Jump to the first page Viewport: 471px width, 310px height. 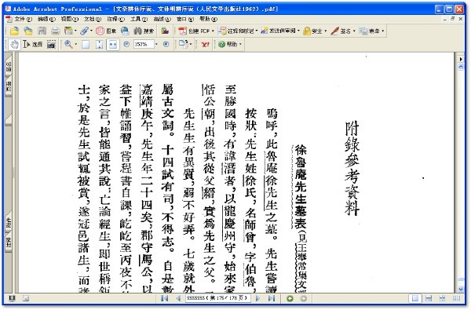pyautogui.click(x=165, y=298)
